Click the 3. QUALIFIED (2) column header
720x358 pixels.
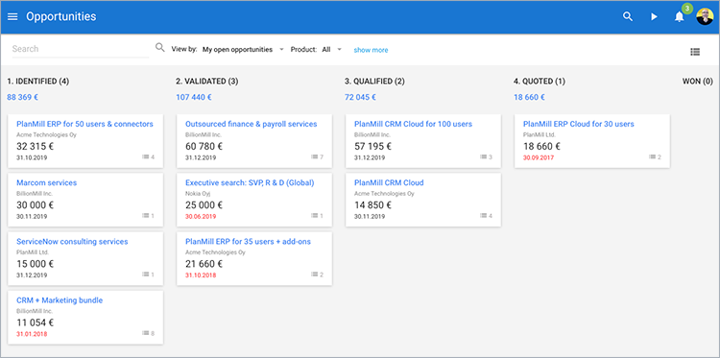tap(374, 82)
